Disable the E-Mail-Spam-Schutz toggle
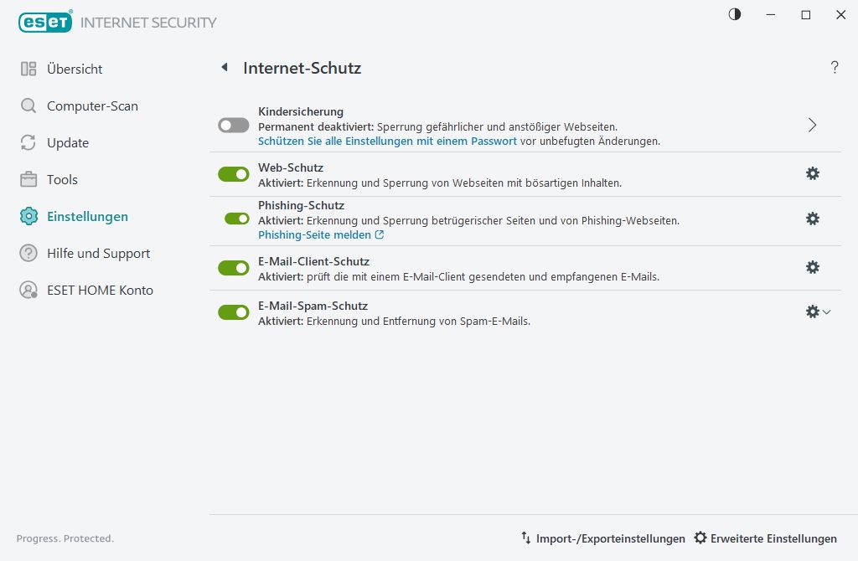The height and width of the screenshot is (561, 858). (x=234, y=312)
